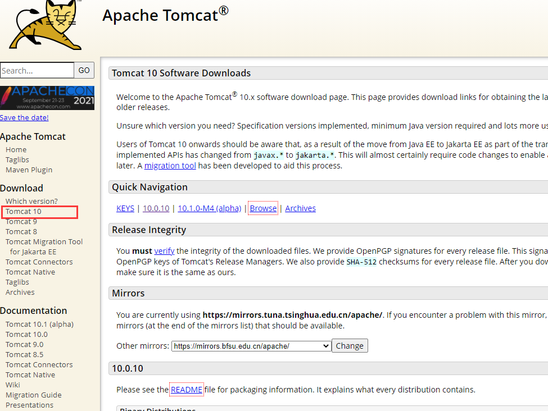Click the Apache Tomcat cat logo

46,25
